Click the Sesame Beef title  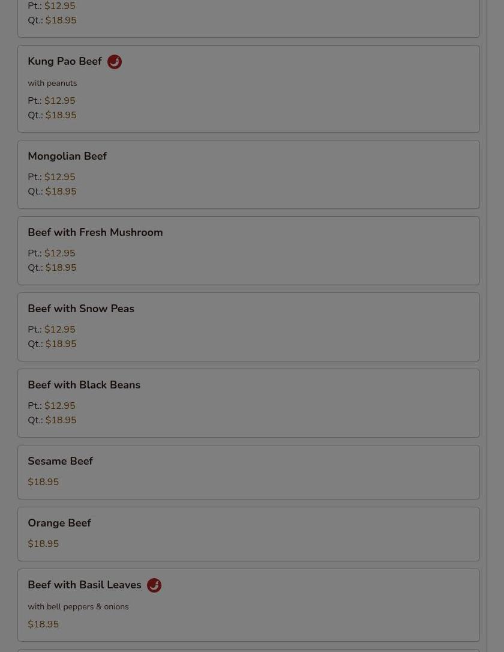coord(60,460)
